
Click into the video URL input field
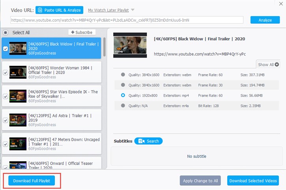pos(127,20)
